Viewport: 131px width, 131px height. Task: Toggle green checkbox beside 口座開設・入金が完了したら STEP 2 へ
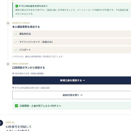pyautogui.click(x=16, y=106)
